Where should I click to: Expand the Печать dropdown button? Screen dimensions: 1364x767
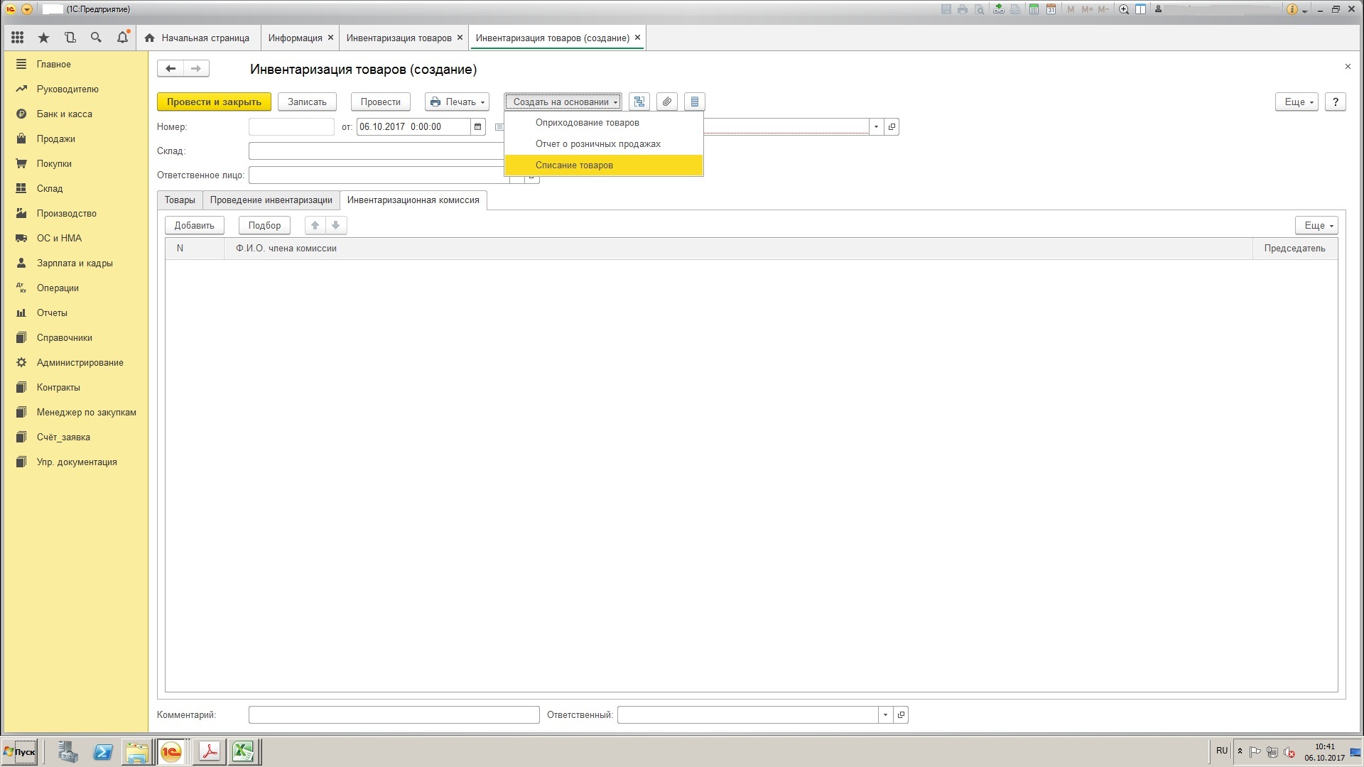point(457,102)
